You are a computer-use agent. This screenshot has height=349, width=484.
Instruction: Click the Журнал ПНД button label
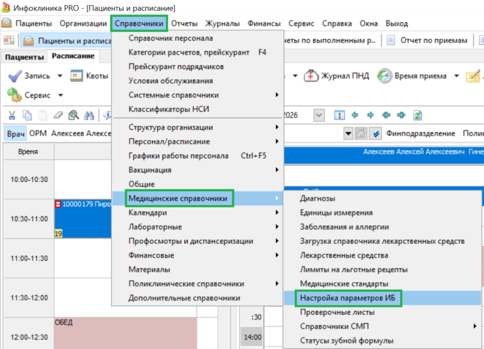pyautogui.click(x=345, y=76)
